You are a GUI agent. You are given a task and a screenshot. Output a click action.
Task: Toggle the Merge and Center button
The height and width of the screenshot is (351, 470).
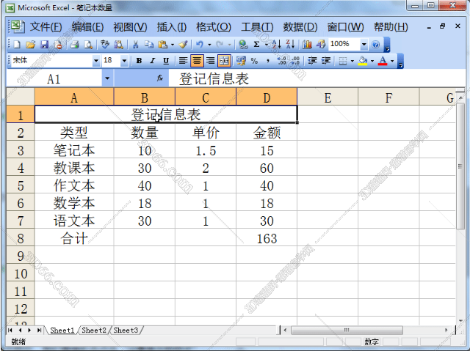(223, 61)
